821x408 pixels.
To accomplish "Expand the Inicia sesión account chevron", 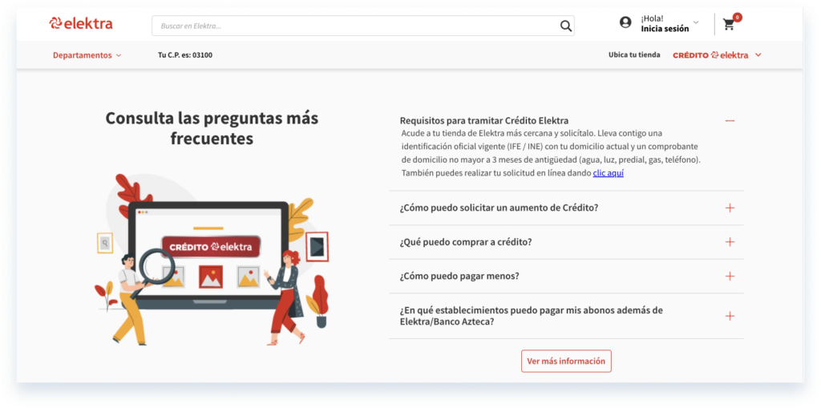I will pyautogui.click(x=696, y=22).
